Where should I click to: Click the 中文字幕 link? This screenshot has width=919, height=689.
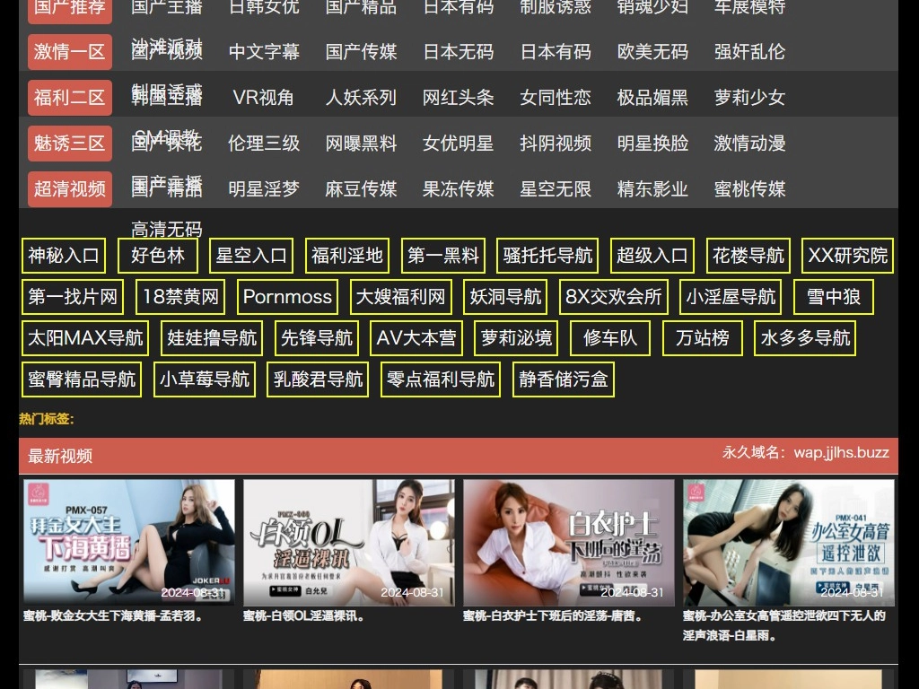click(264, 52)
